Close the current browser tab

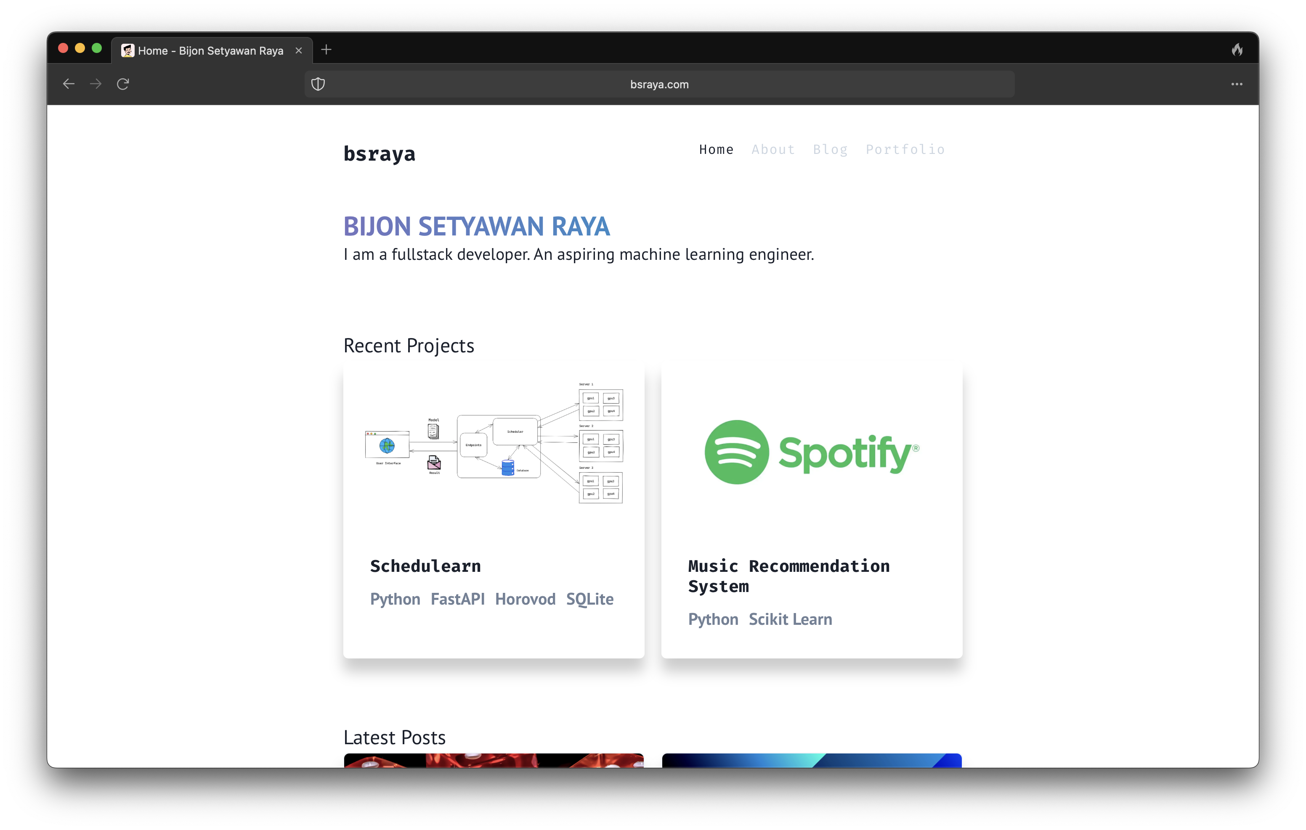[x=299, y=50]
